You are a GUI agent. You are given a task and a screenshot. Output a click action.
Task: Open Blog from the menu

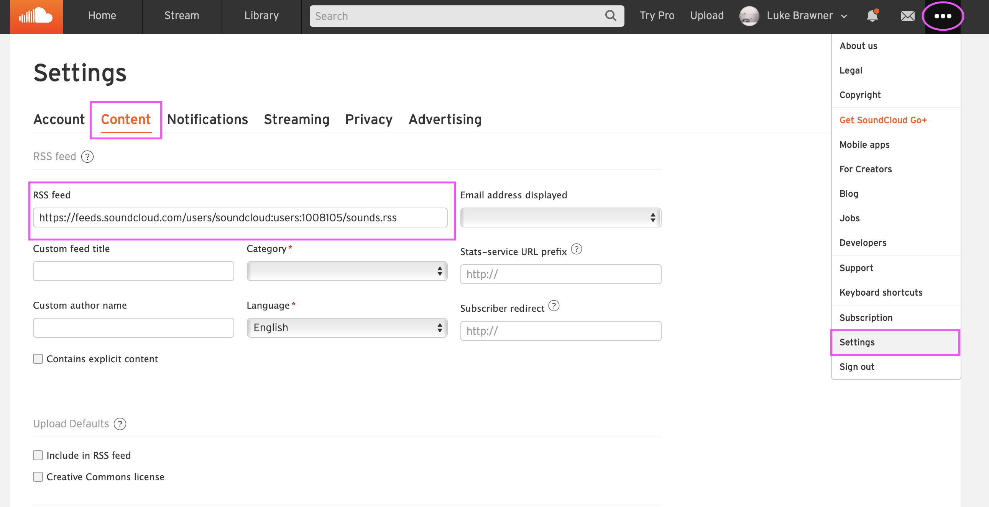(x=896, y=194)
